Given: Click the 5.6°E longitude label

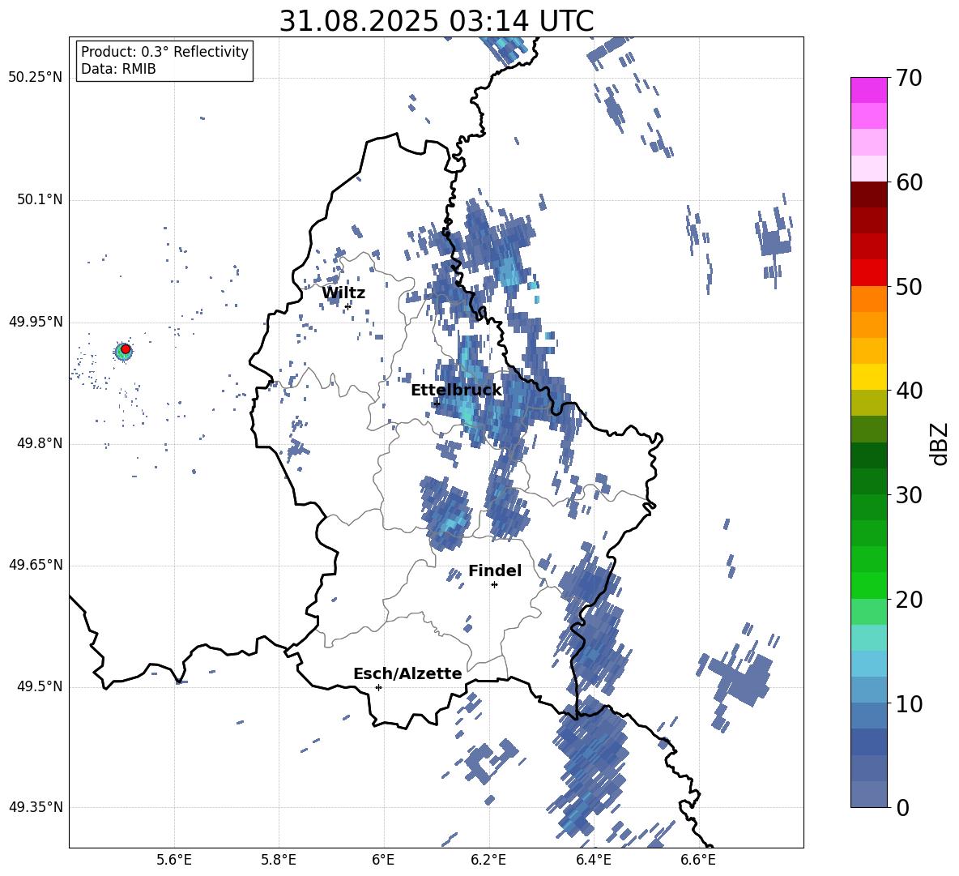Looking at the screenshot, I should [x=174, y=860].
